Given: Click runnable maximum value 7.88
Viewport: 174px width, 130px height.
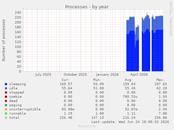Looking at the screenshot, I should pyautogui.click(x=163, y=114).
